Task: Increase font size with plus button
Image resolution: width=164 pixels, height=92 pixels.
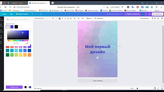Action: click(x=56, y=18)
